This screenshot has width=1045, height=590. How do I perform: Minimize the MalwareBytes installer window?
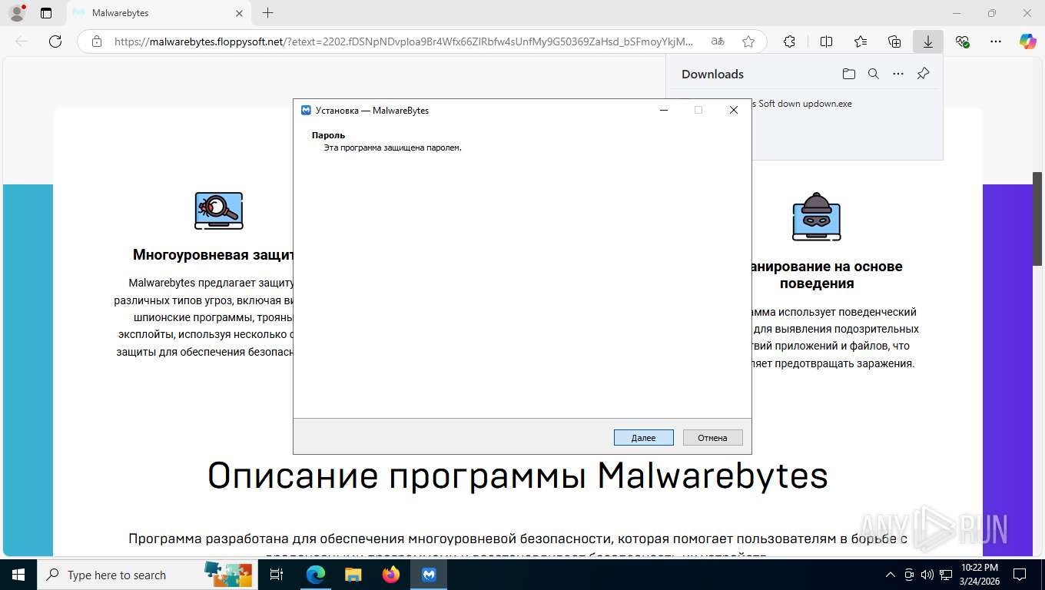click(x=663, y=110)
